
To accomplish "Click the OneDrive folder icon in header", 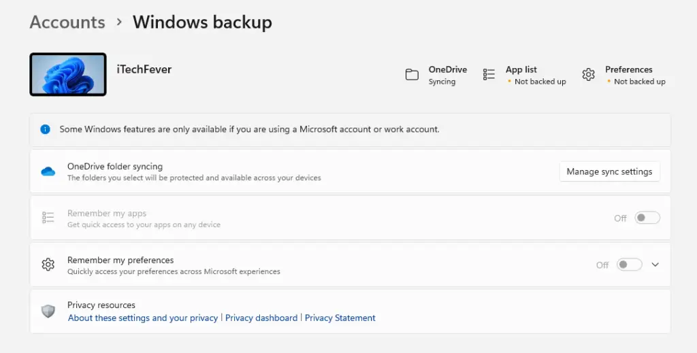I will coord(412,75).
